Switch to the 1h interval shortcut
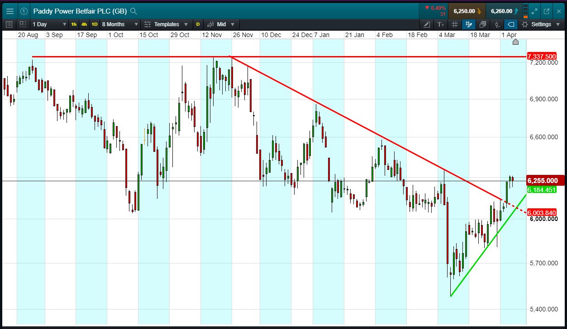Viewport: 567px width, 329px height. coord(74,24)
